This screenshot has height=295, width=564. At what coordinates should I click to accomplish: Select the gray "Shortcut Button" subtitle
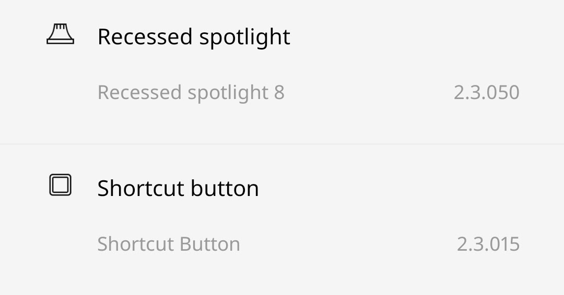coord(169,244)
